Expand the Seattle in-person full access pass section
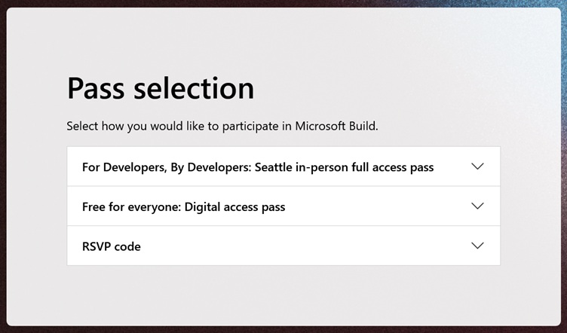Viewport: 567px width, 333px height. pos(283,166)
